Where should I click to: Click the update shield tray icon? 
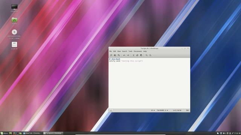click(221, 133)
